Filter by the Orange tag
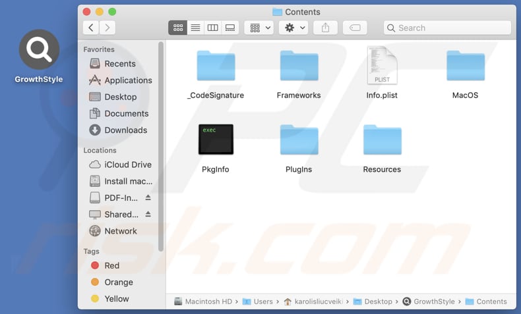Screen dimensions: 521x314 click(112, 282)
